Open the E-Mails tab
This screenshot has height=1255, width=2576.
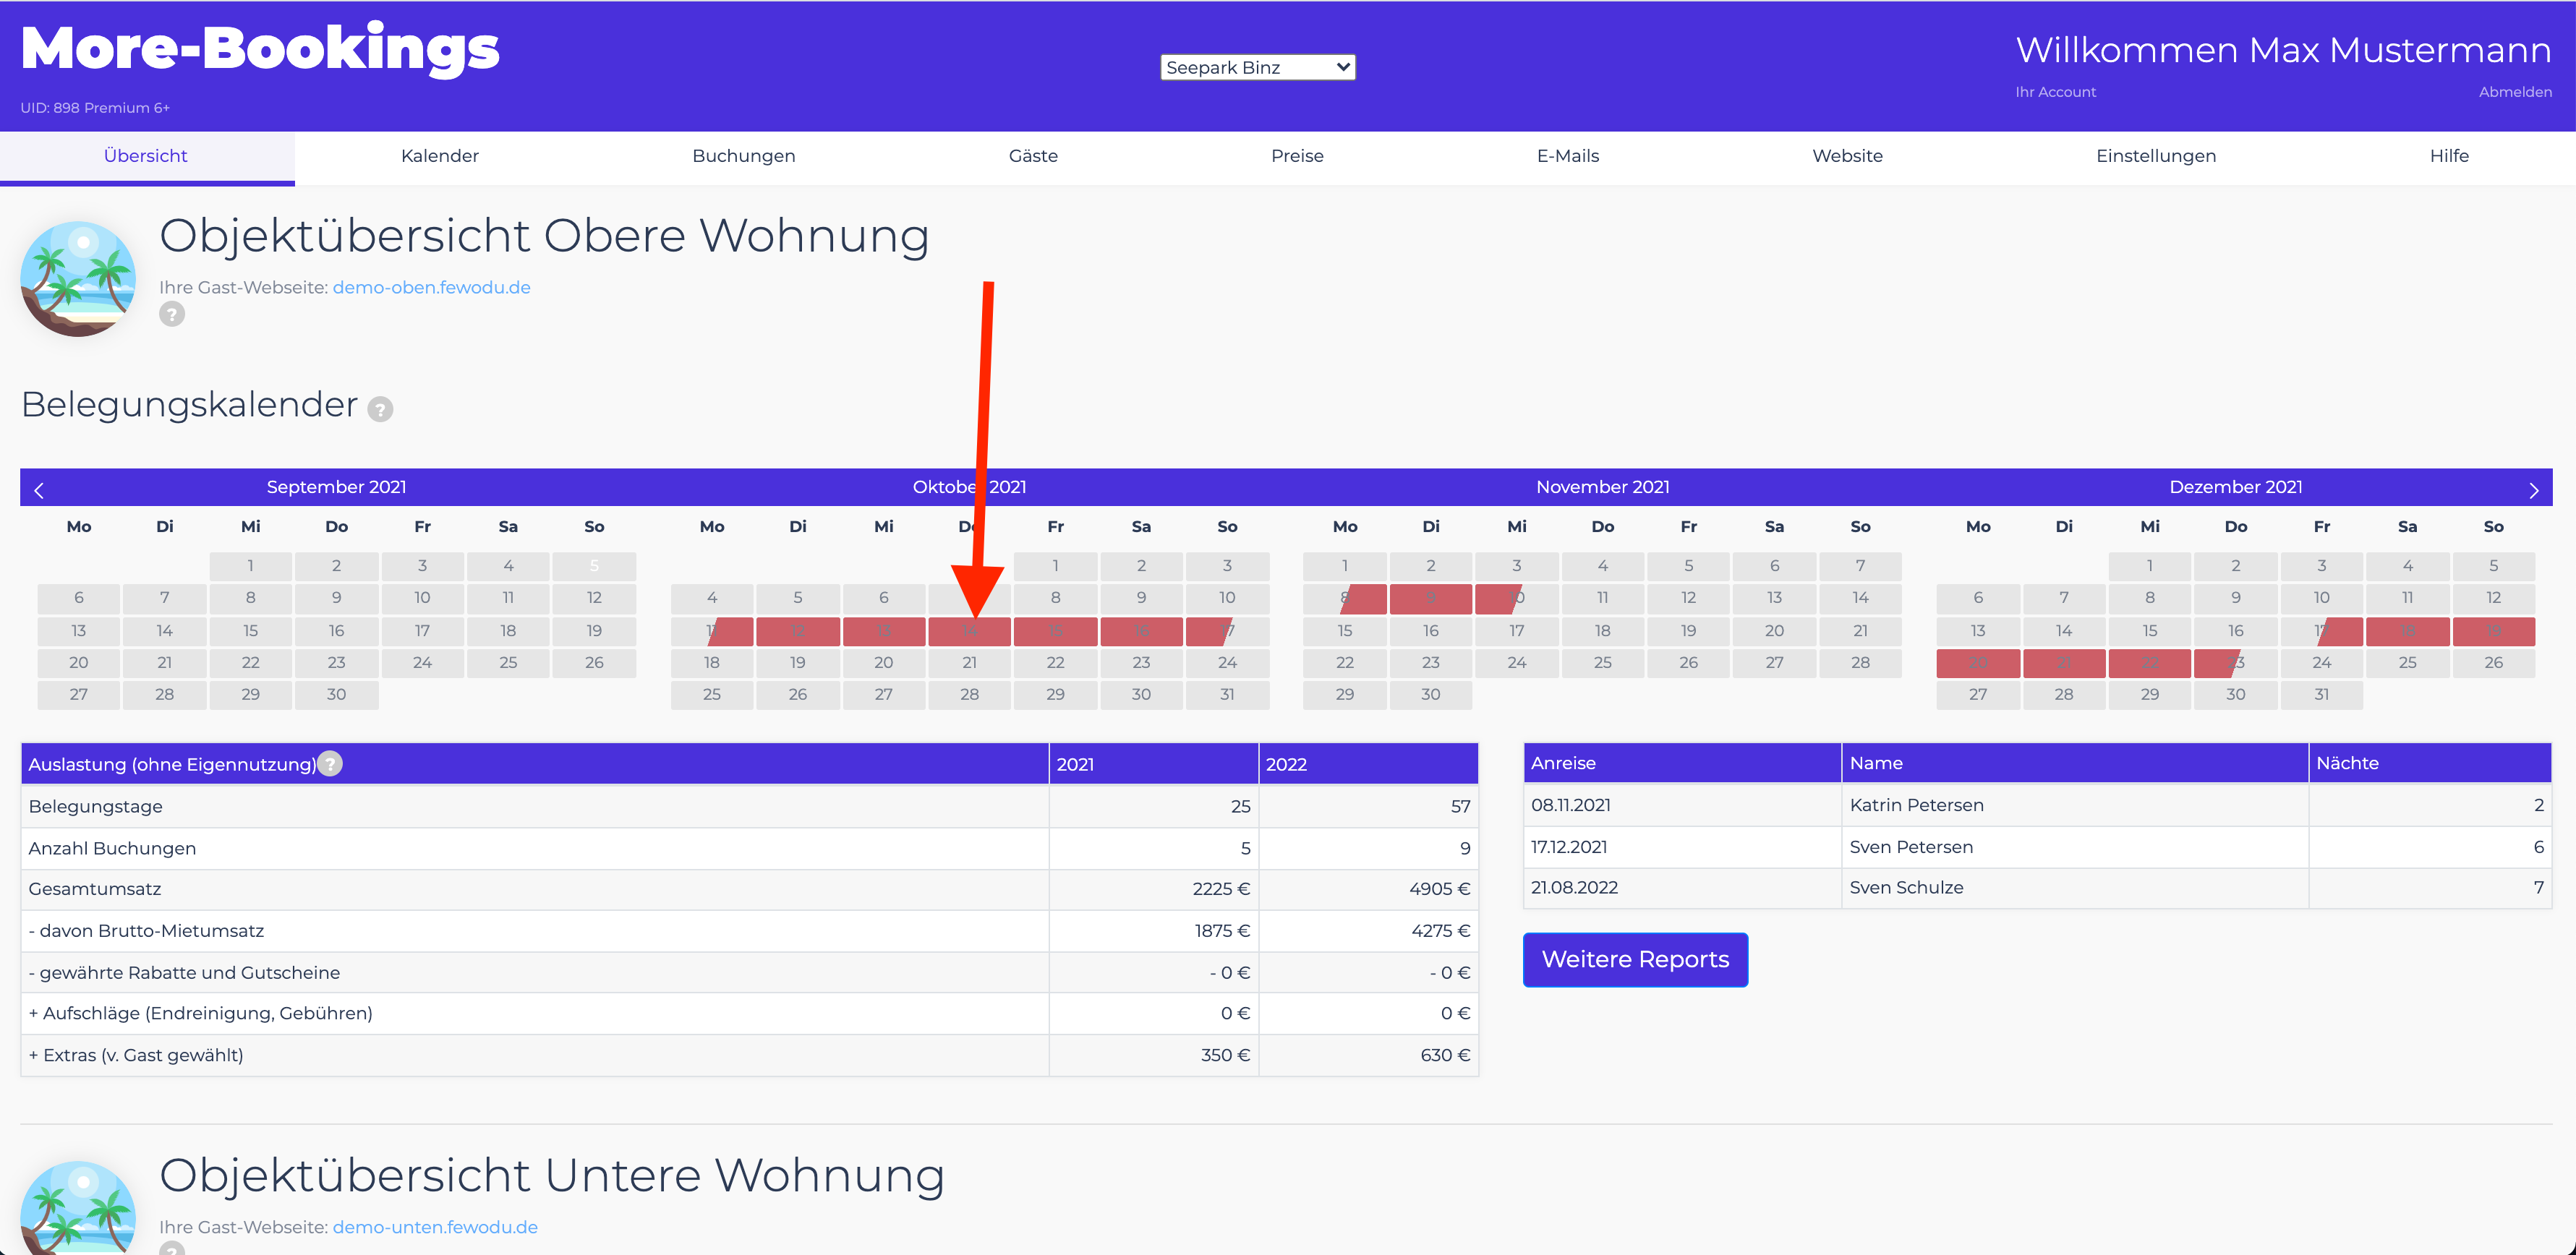tap(1568, 156)
